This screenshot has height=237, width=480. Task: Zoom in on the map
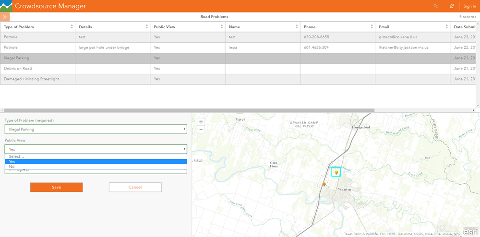[x=201, y=122]
